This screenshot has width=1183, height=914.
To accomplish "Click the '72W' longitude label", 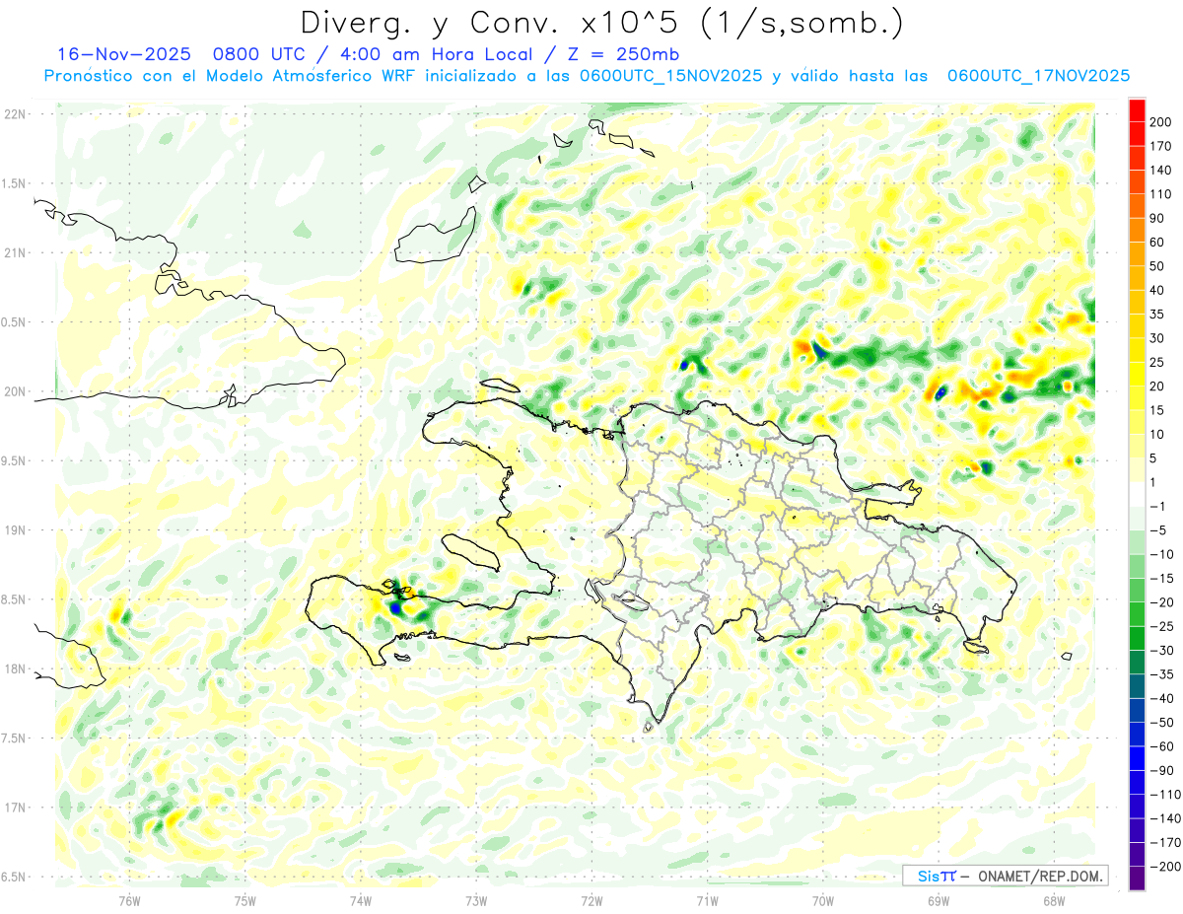I will 591,901.
